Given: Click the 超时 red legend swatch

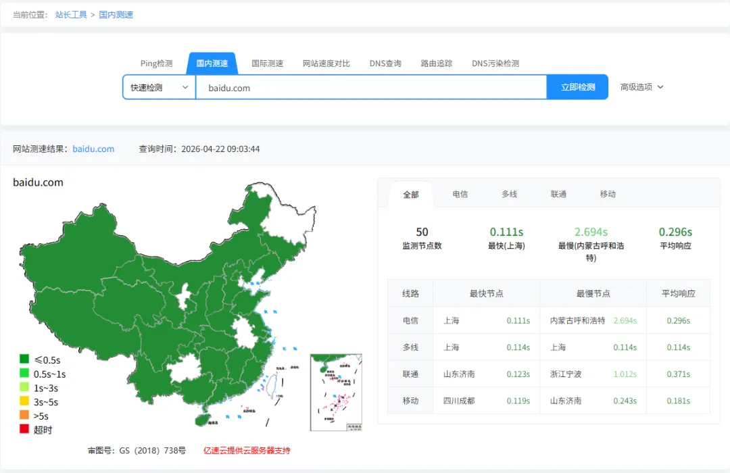Looking at the screenshot, I should pyautogui.click(x=24, y=429).
